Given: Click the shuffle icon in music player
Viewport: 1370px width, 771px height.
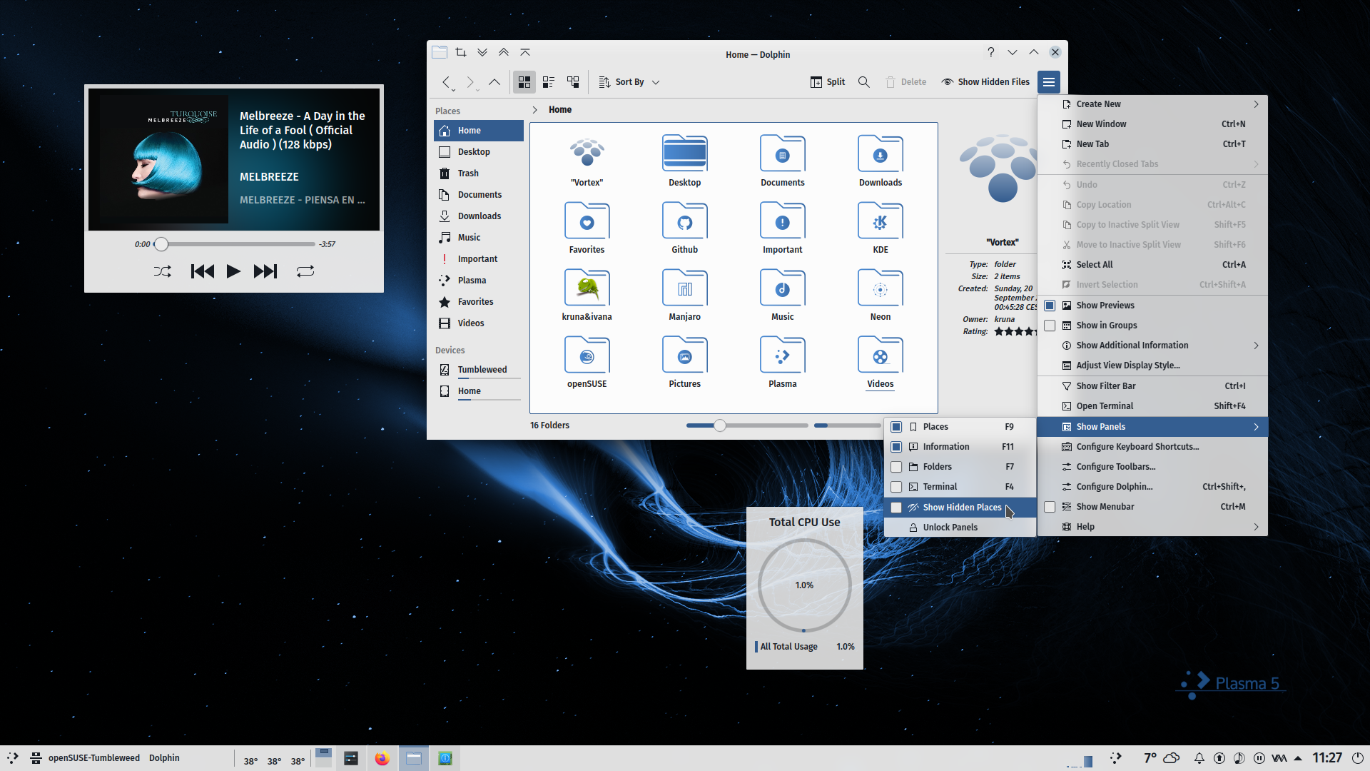Looking at the screenshot, I should point(162,271).
